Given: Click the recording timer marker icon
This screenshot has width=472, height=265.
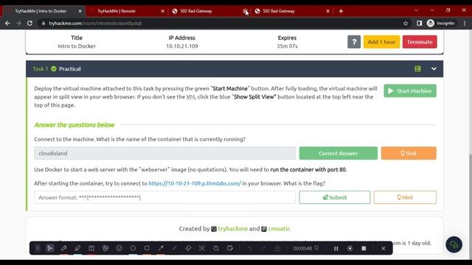Looking at the screenshot, I should [x=316, y=248].
